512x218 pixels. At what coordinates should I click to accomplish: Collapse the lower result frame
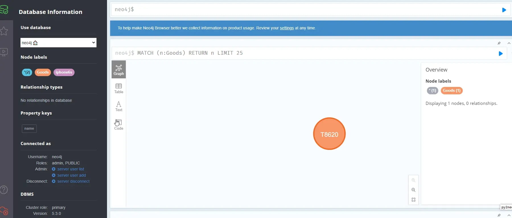(509, 215)
